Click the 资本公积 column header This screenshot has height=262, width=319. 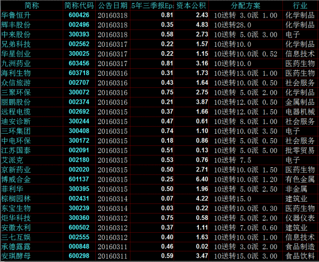click(191, 5)
